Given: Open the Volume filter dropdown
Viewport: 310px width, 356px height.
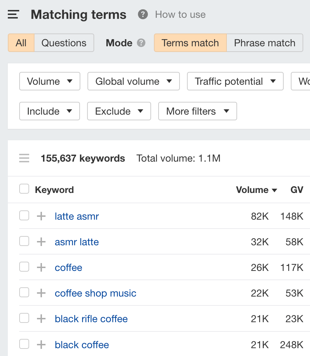Looking at the screenshot, I should [x=49, y=81].
